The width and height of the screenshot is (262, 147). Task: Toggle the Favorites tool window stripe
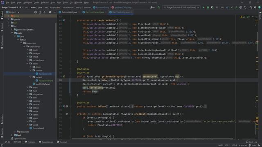tap(2, 133)
